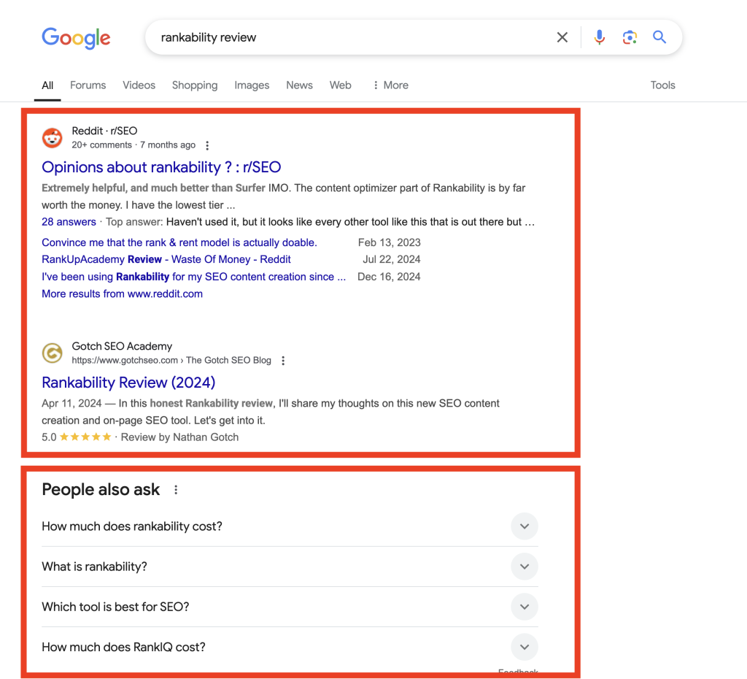Image resolution: width=747 pixels, height=679 pixels.
Task: Open three-dot options for Reddit result
Action: (207, 145)
